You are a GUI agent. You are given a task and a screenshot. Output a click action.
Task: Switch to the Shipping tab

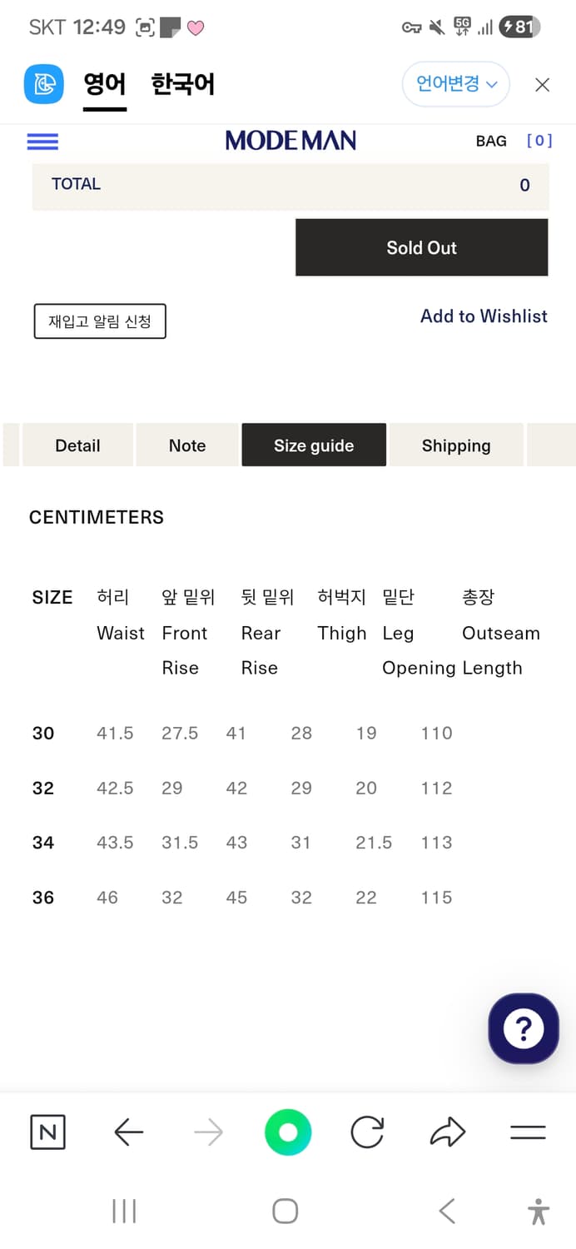[456, 445]
